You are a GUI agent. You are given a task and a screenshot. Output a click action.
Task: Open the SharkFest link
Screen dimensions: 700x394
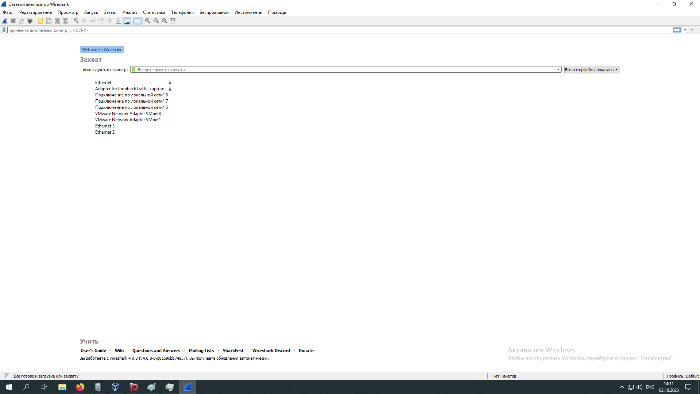click(x=233, y=351)
